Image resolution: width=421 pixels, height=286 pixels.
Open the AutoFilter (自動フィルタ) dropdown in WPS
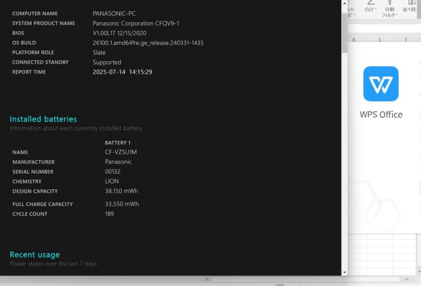pyautogui.click(x=389, y=12)
